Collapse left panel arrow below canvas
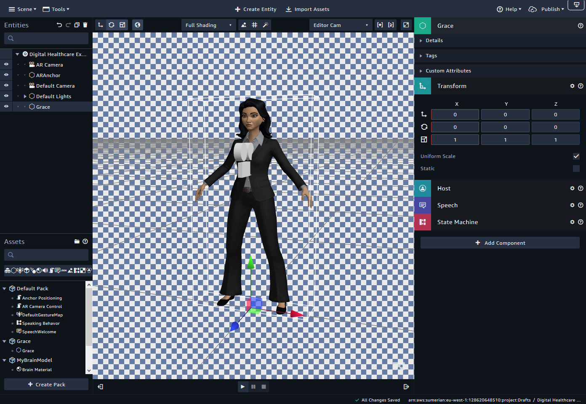 (100, 386)
